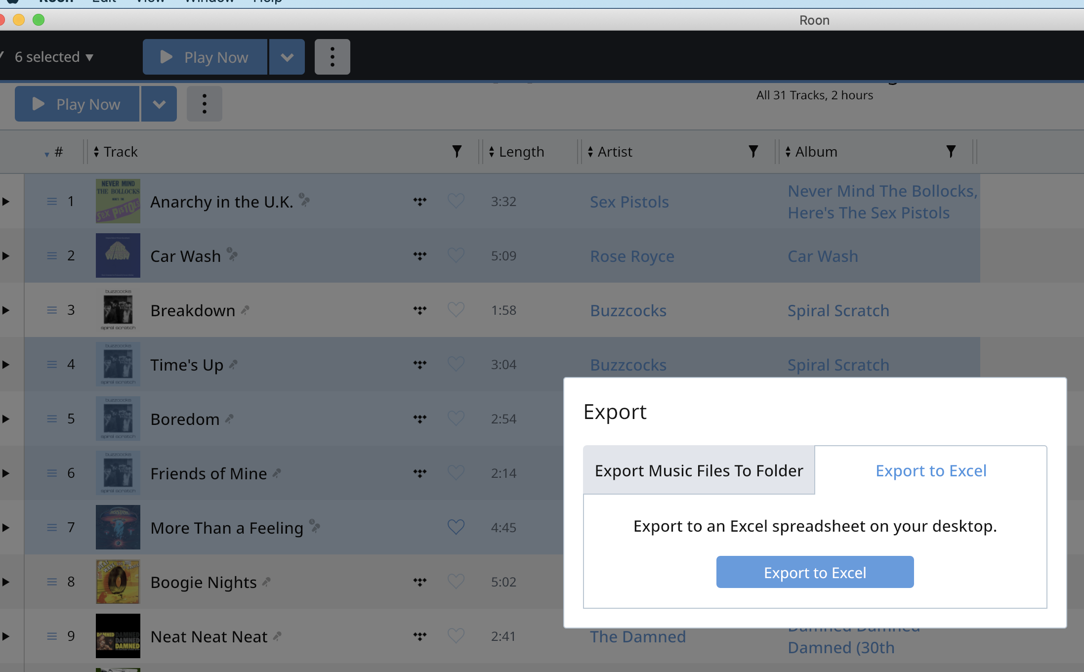The width and height of the screenshot is (1084, 672).
Task: Sort by Album column header
Action: [811, 152]
